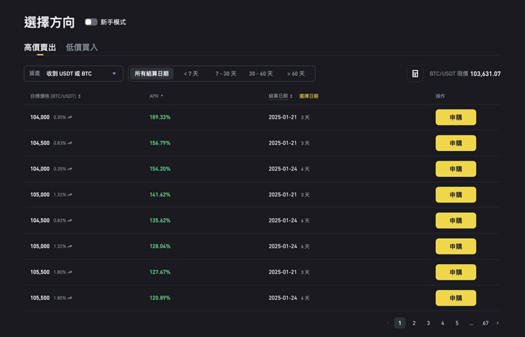Switch to the 低價買入 tab

point(82,47)
